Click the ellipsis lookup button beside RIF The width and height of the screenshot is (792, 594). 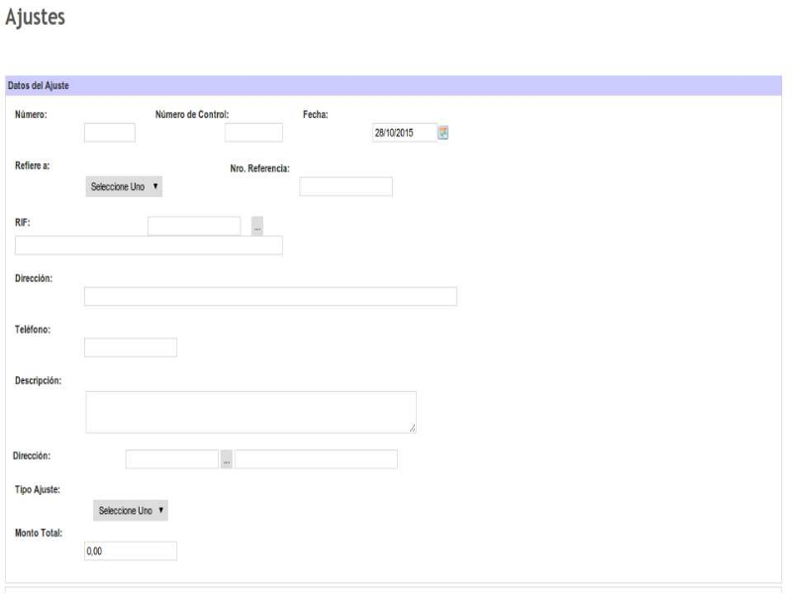click(257, 227)
